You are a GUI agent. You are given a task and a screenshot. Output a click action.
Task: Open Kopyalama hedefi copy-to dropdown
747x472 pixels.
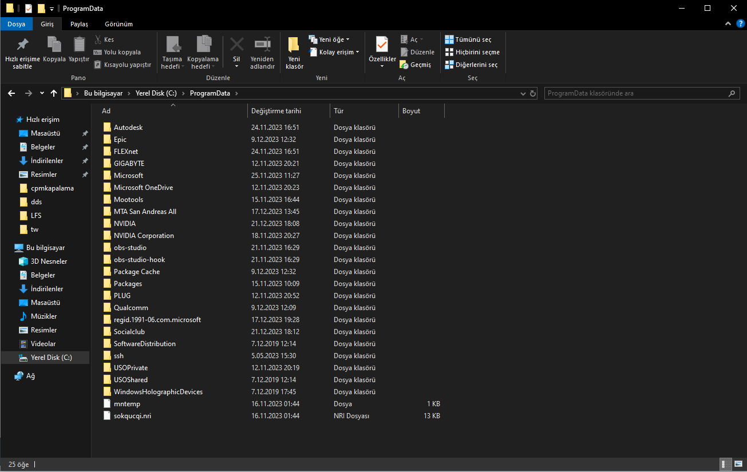(203, 53)
